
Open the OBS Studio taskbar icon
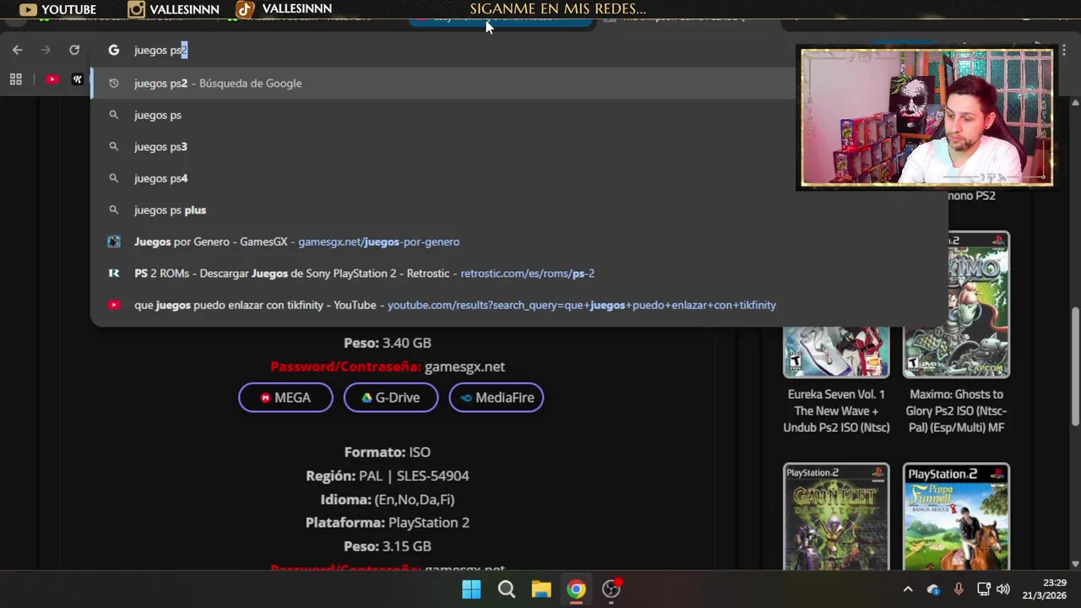(x=611, y=589)
